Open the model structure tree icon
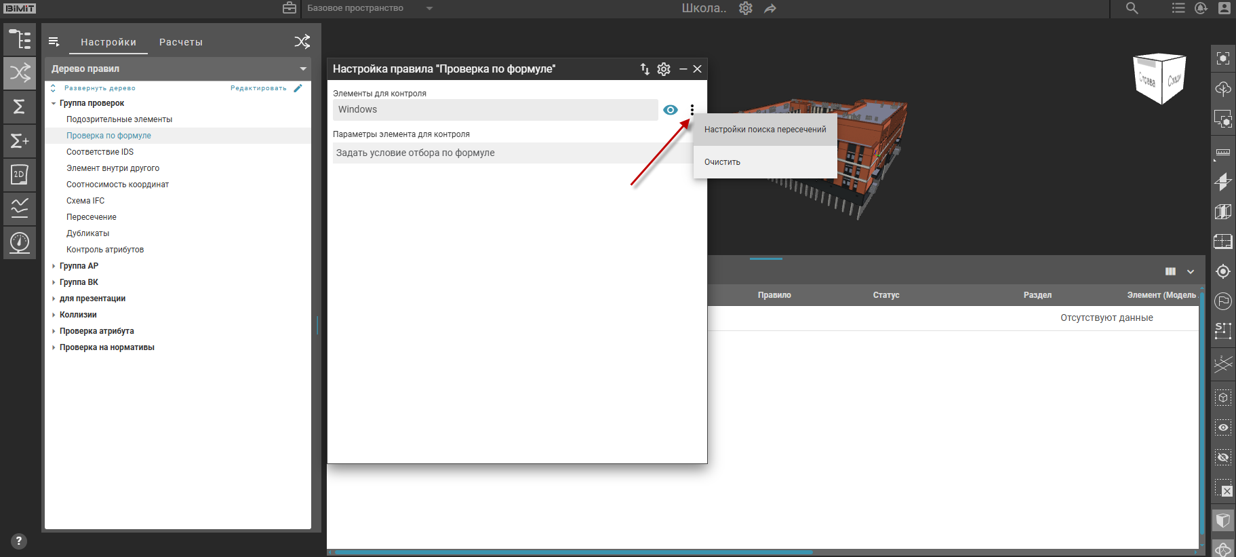The width and height of the screenshot is (1236, 557). point(20,39)
